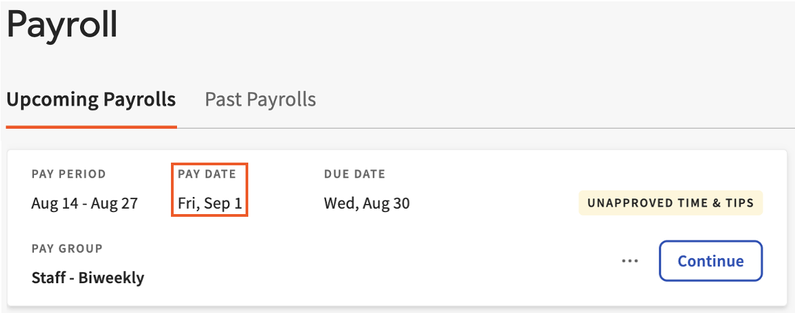
Task: Click the PAY PERIOD column label
Action: point(69,174)
